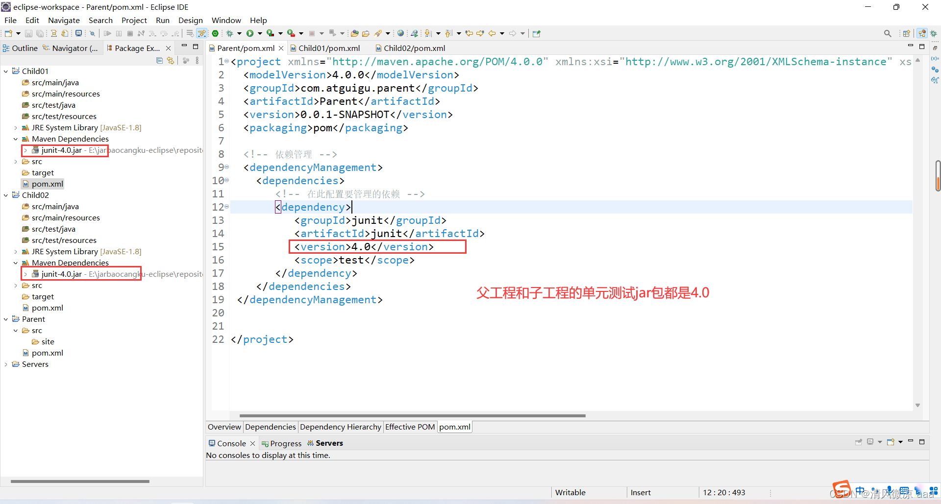The width and height of the screenshot is (941, 504).
Task: Click the Forward navigation arrow
Action: 513,33
